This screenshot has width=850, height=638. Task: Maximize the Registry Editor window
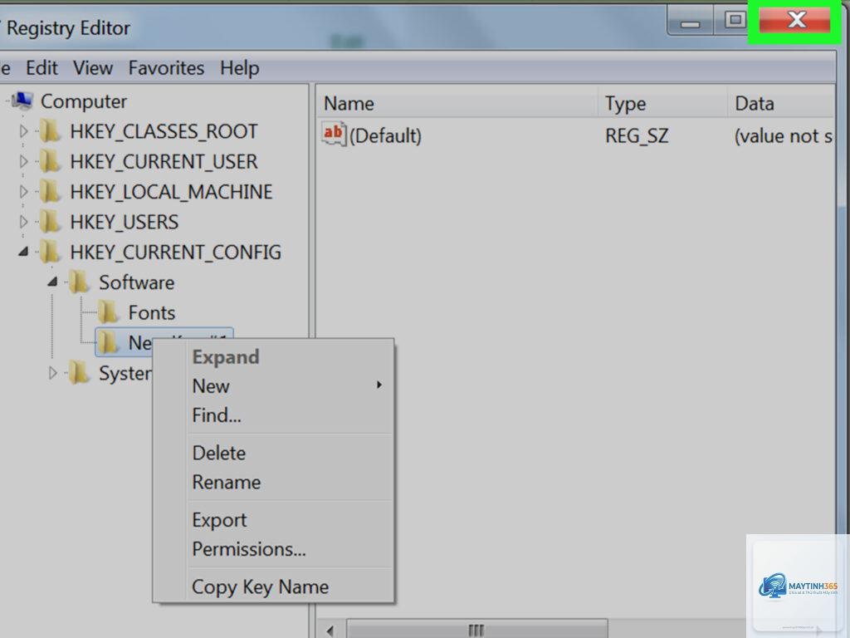click(x=735, y=21)
